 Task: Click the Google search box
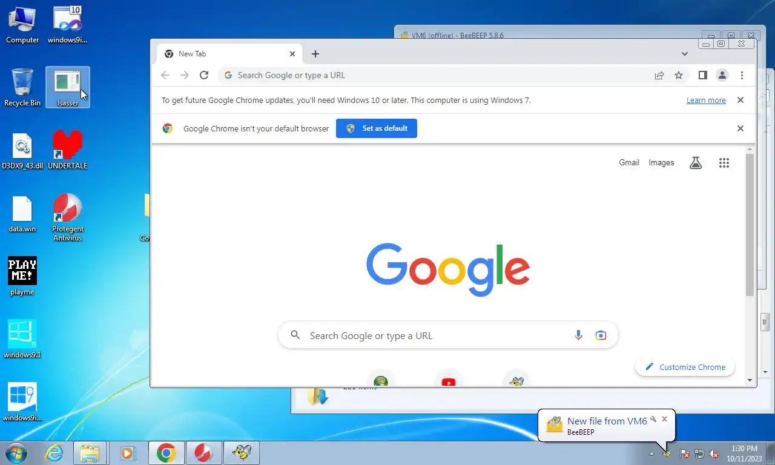tap(448, 335)
